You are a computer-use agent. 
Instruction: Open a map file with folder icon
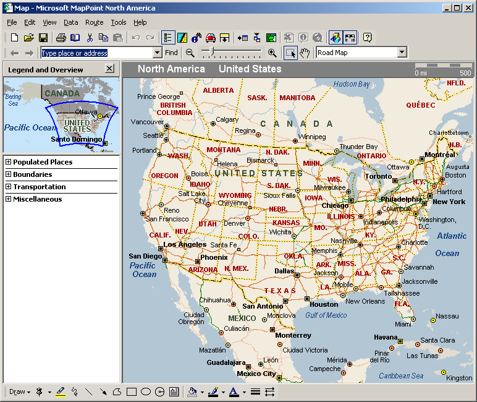[x=28, y=38]
